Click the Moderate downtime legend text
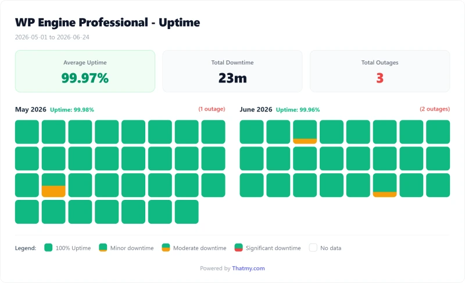This screenshot has width=465, height=283. [x=199, y=248]
